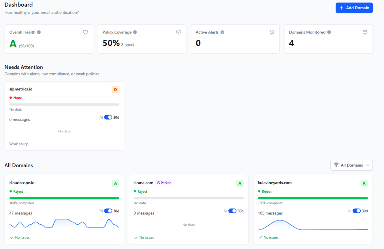384x249 pixels.
Task: Open the All Domains filter dropdown
Action: click(352, 165)
